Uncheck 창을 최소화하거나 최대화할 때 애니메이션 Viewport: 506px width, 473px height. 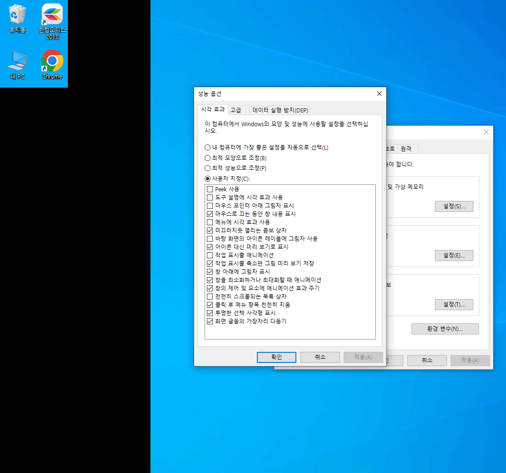pos(210,280)
